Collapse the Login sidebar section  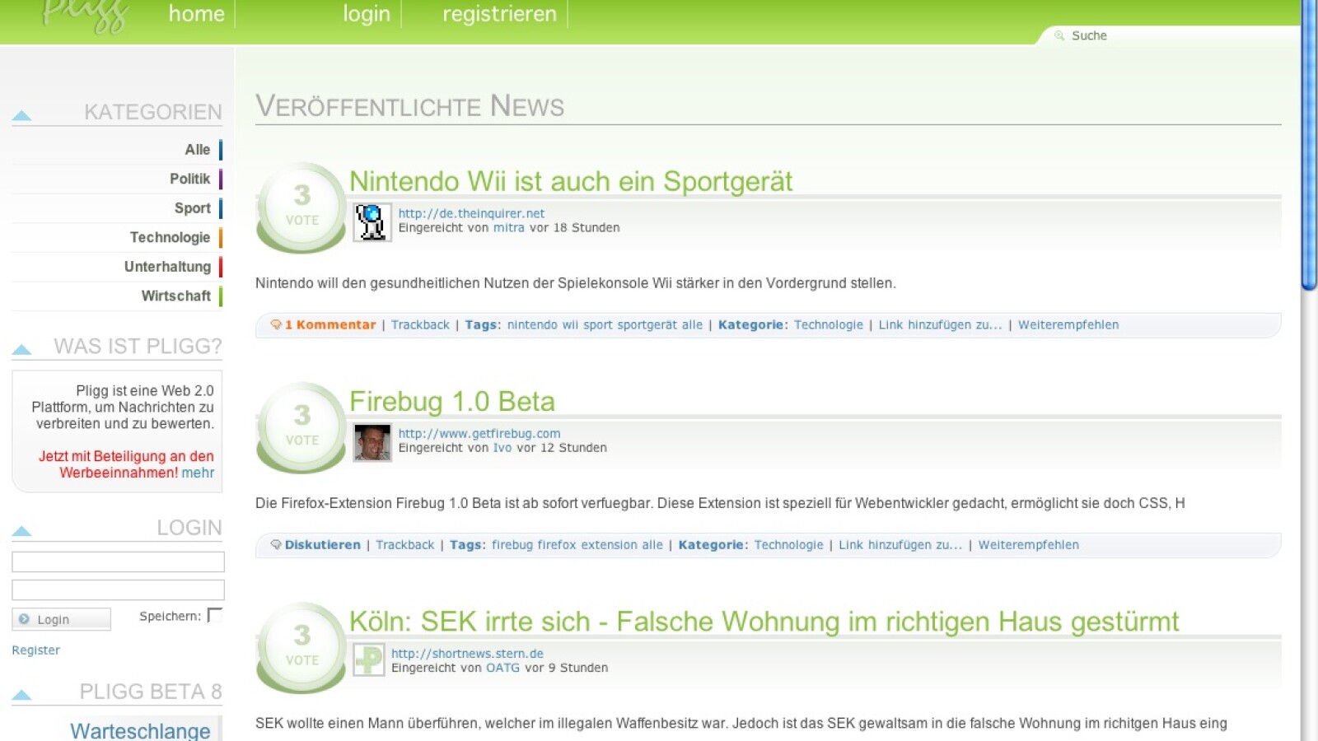(x=22, y=531)
